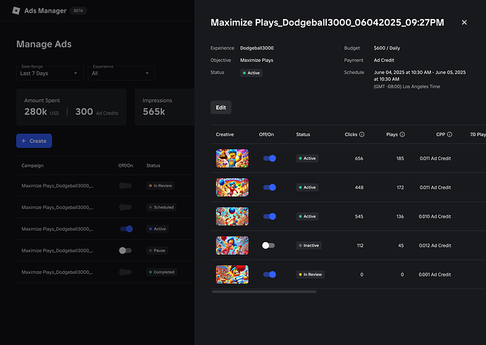This screenshot has height=345, width=486.
Task: Toggle the In Review campaign switch in list
Action: point(125,186)
